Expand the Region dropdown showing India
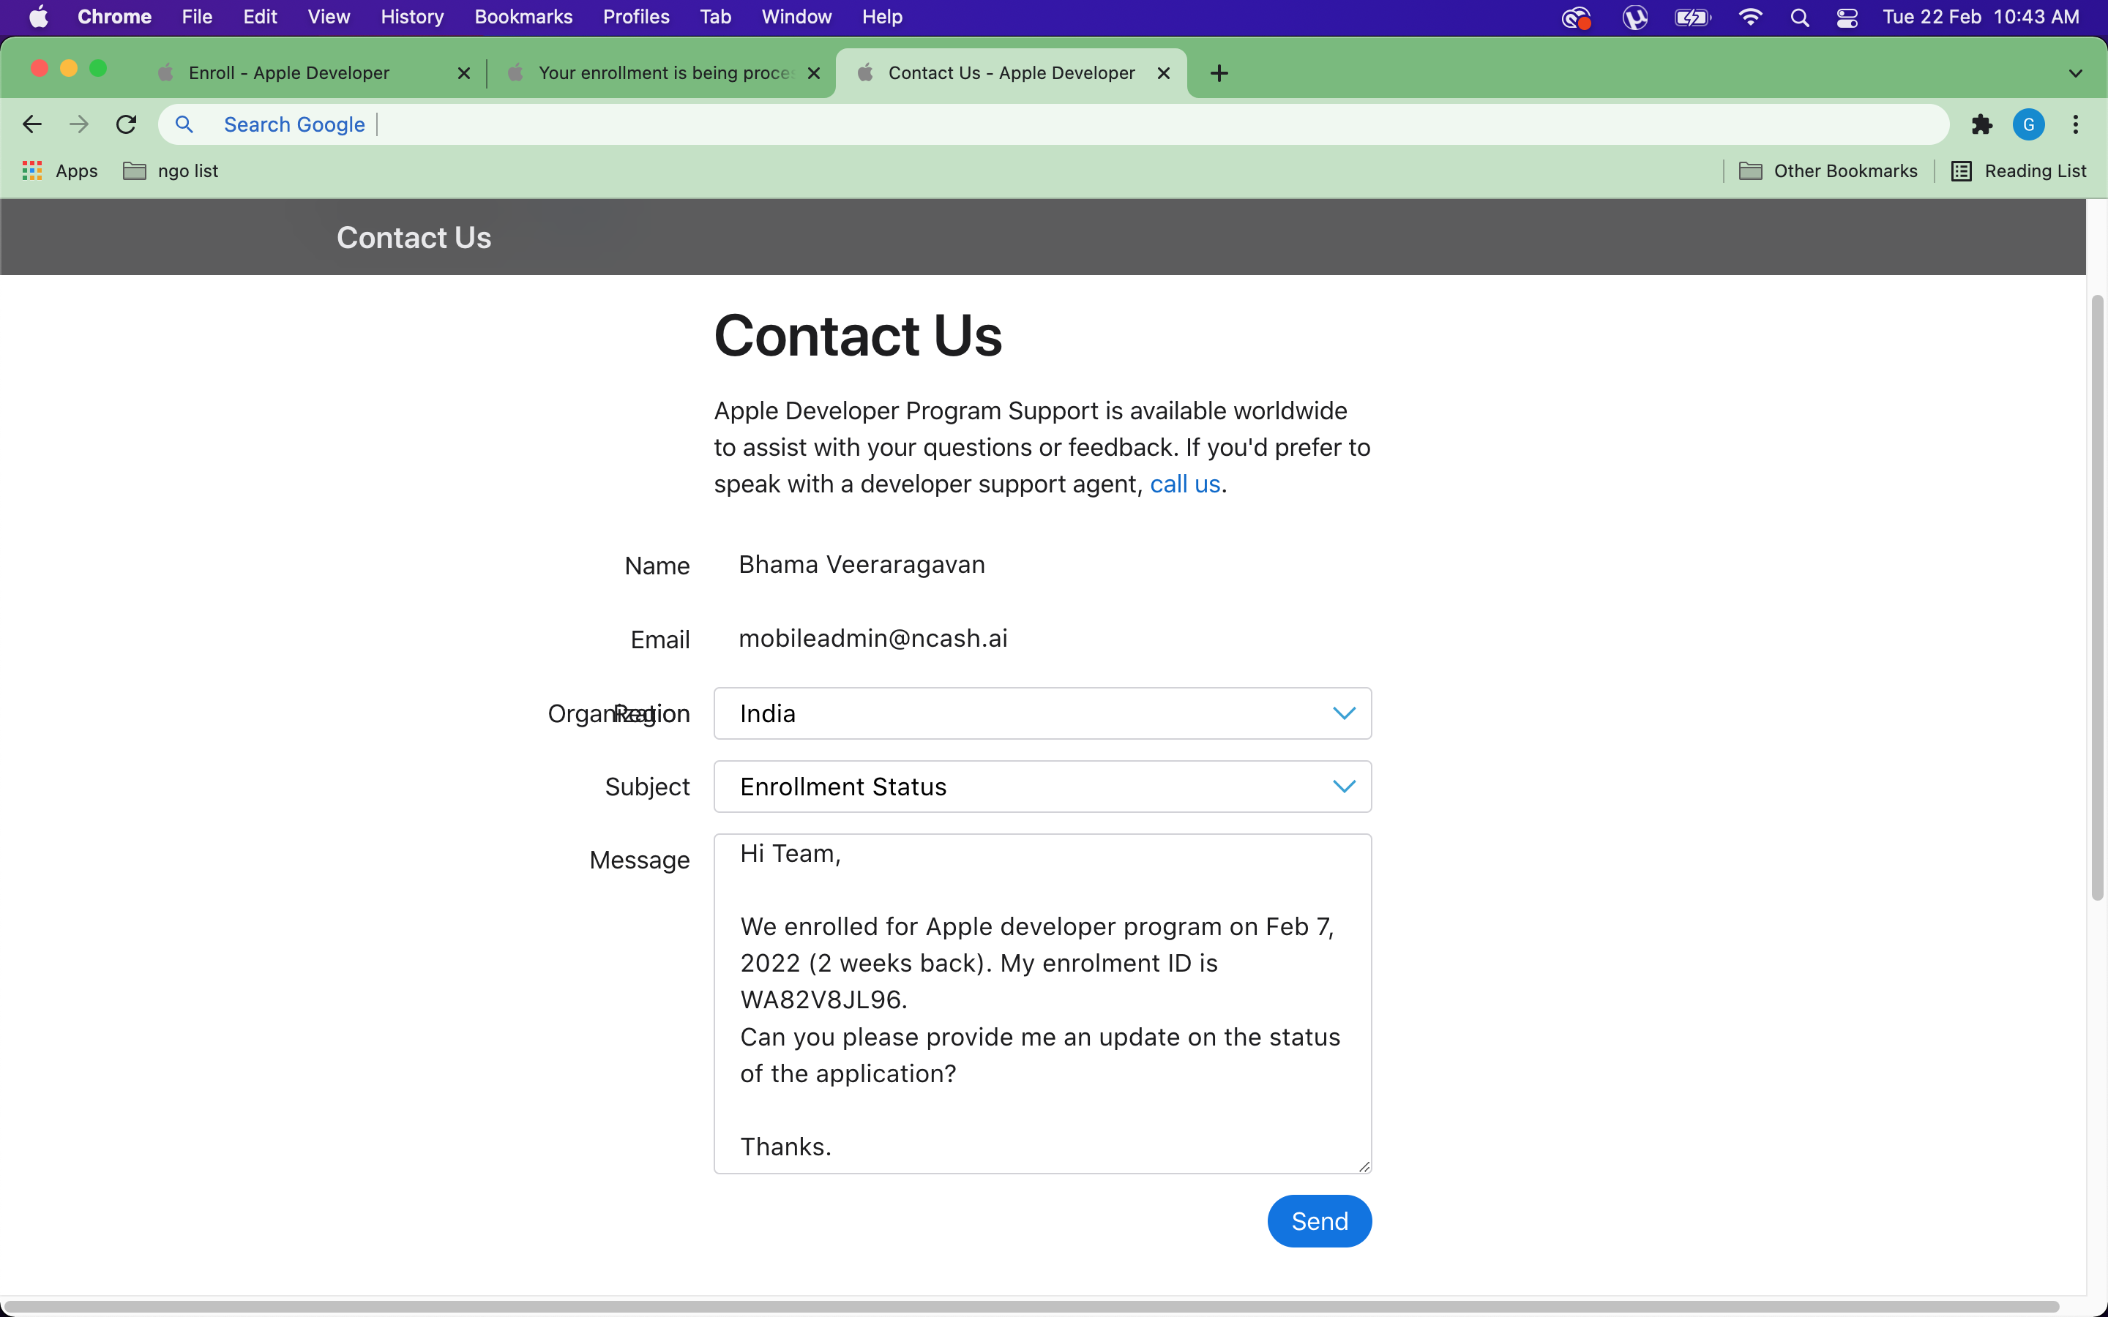 1043,713
